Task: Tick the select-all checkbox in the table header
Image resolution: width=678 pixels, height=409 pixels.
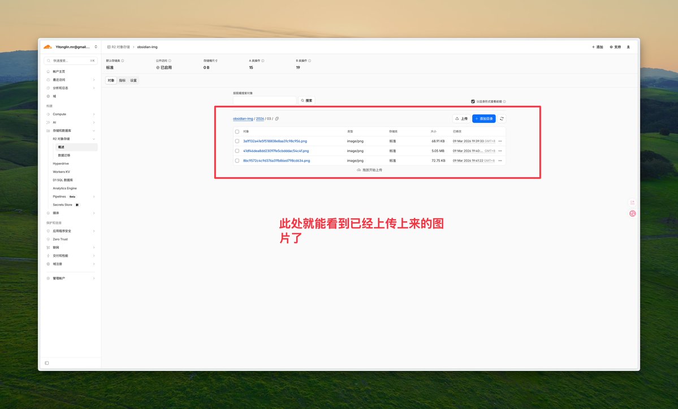Action: coord(237,131)
